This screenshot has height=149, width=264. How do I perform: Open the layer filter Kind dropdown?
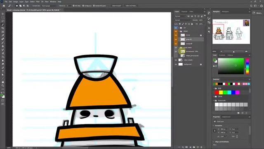click(180, 16)
